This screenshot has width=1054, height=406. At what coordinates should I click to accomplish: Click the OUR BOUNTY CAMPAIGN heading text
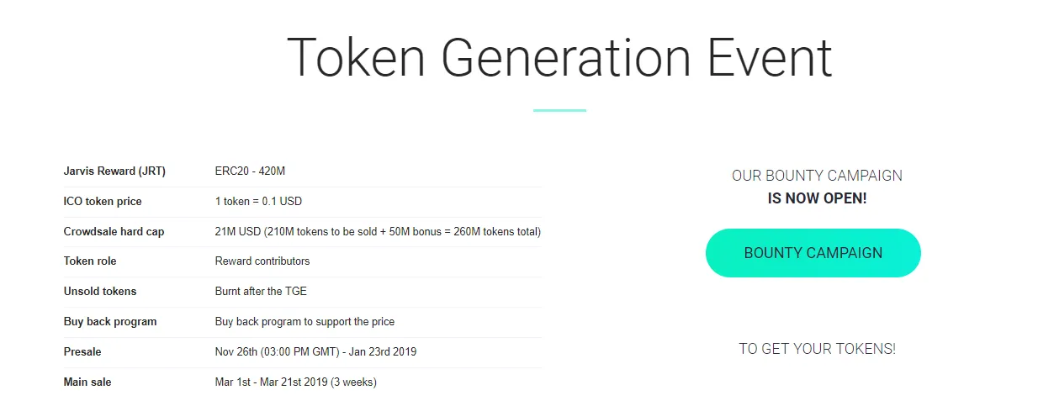click(817, 177)
